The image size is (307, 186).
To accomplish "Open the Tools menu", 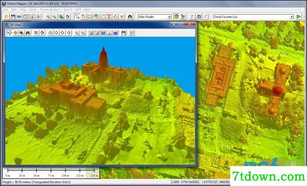I will [x=33, y=10].
